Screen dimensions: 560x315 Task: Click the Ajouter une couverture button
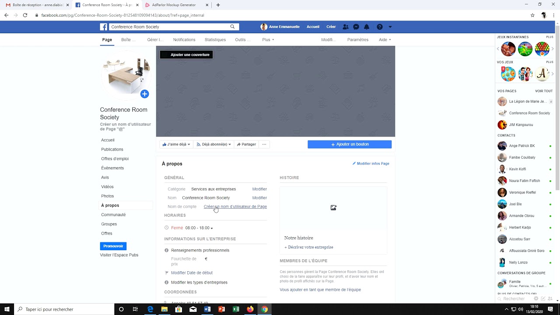[x=186, y=55]
